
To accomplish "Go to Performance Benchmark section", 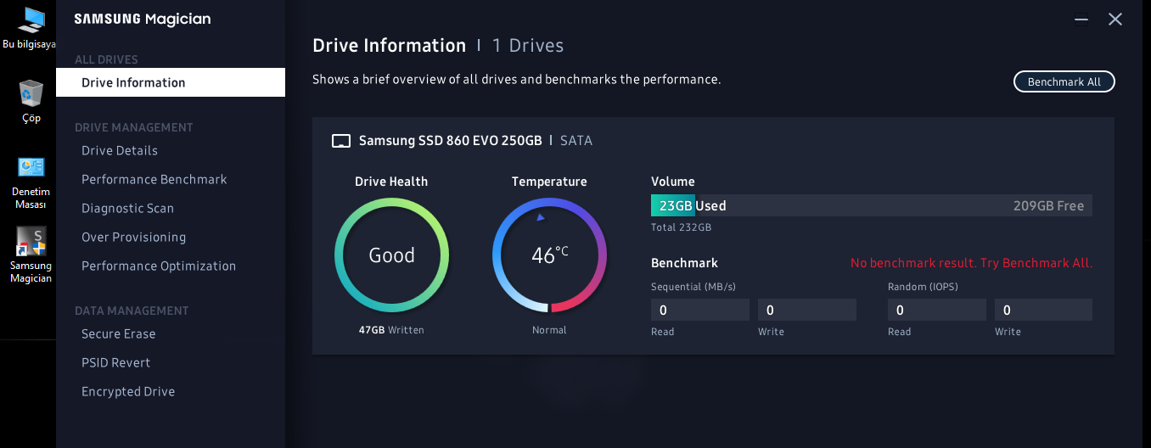I will coord(154,179).
